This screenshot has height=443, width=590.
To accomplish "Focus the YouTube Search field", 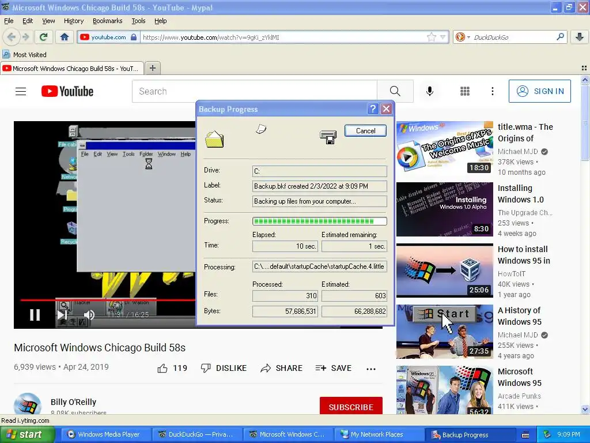I will (x=254, y=91).
